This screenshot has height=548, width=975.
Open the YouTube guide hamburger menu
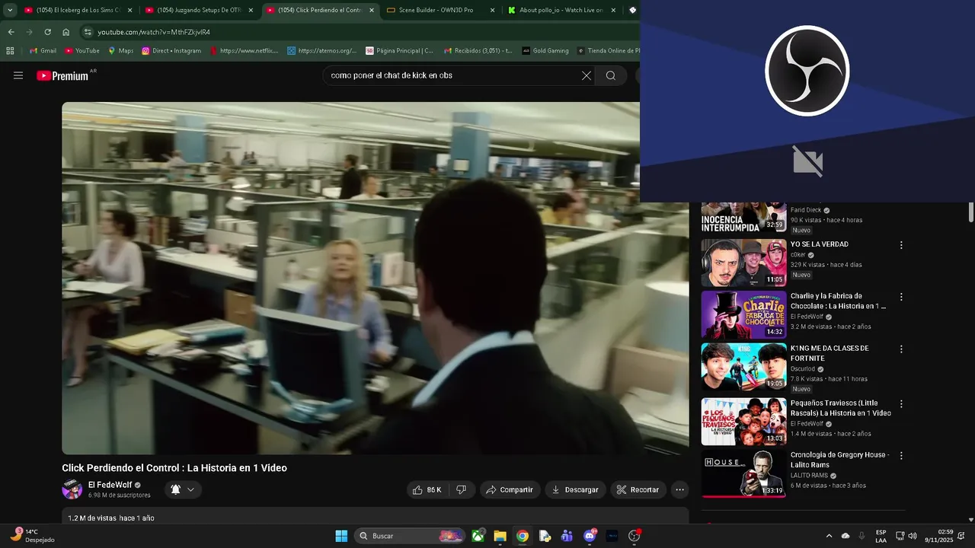(x=18, y=75)
